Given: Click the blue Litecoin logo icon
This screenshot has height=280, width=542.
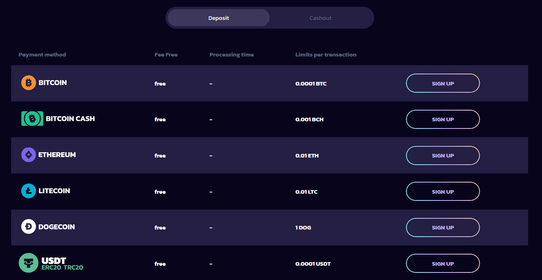Looking at the screenshot, I should [28, 191].
